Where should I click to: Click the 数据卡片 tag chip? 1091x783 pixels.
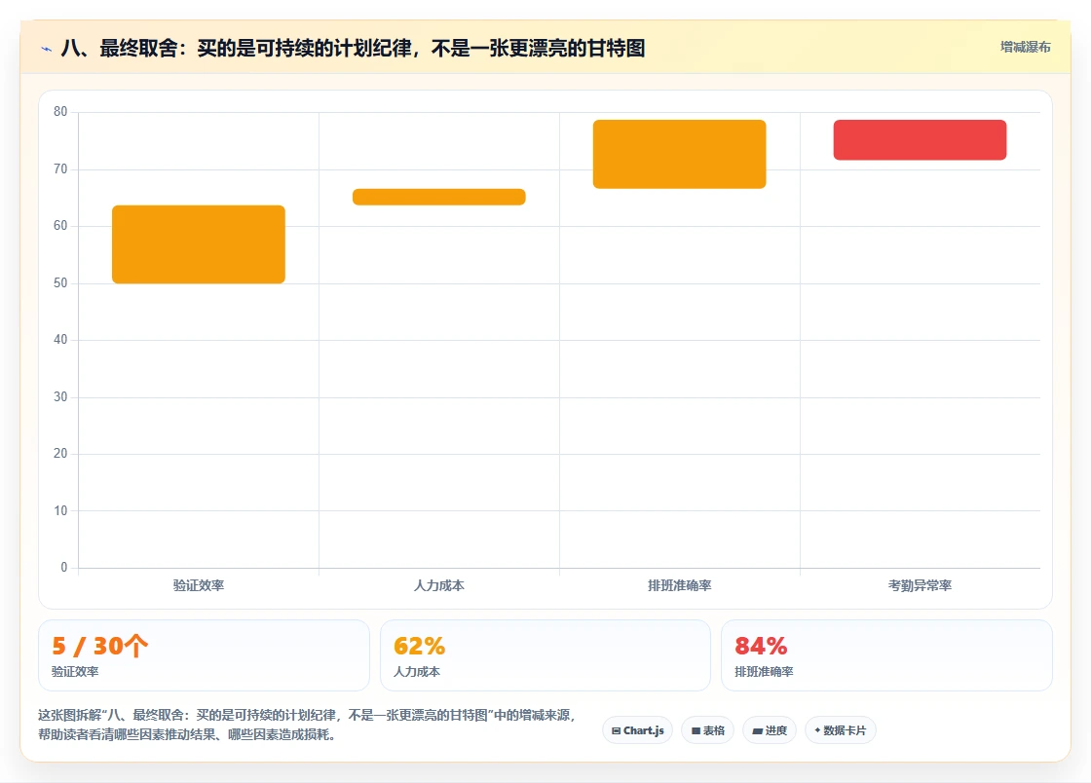pyautogui.click(x=841, y=730)
